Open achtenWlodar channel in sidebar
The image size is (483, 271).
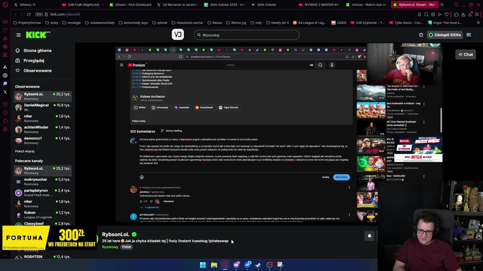[x=42, y=129]
